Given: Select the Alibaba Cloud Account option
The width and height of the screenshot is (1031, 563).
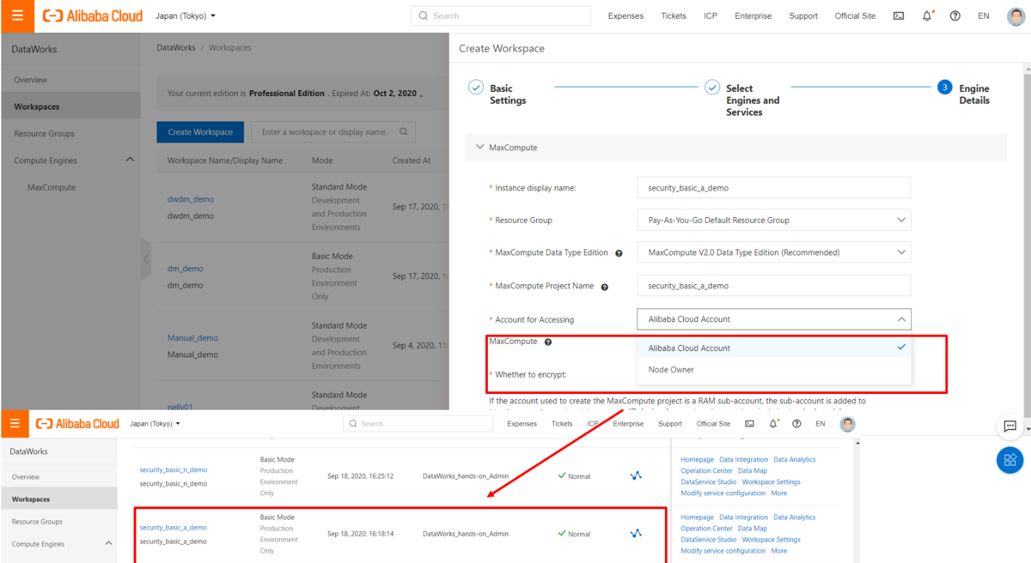Looking at the screenshot, I should pyautogui.click(x=773, y=348).
